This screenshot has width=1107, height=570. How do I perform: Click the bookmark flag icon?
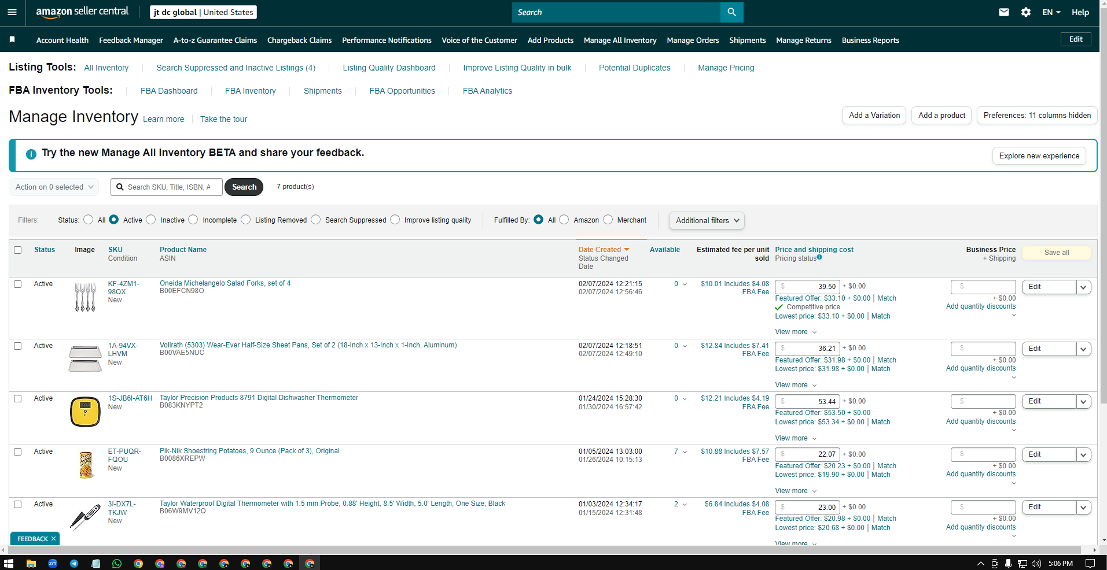click(x=12, y=39)
